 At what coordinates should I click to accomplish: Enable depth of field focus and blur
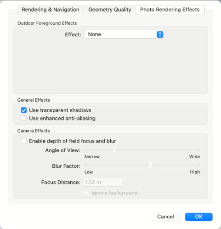click(x=24, y=141)
